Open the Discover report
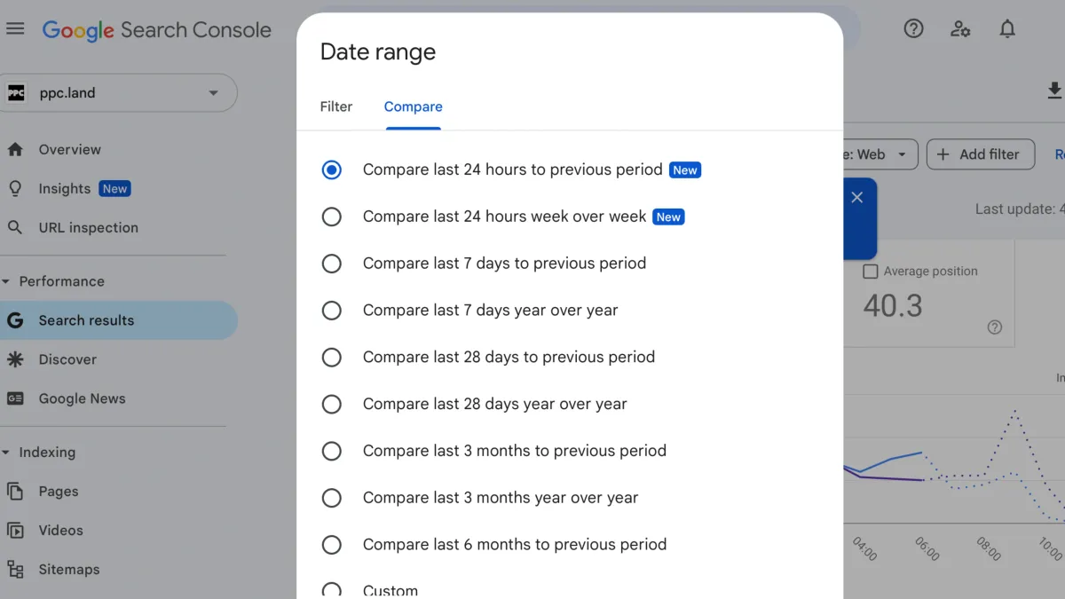The image size is (1065, 599). [x=67, y=359]
